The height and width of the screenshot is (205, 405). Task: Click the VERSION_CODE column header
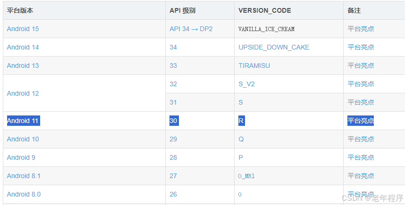pyautogui.click(x=265, y=10)
